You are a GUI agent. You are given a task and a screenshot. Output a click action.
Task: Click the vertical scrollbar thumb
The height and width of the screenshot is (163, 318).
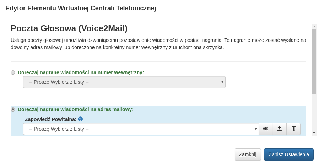314,61
